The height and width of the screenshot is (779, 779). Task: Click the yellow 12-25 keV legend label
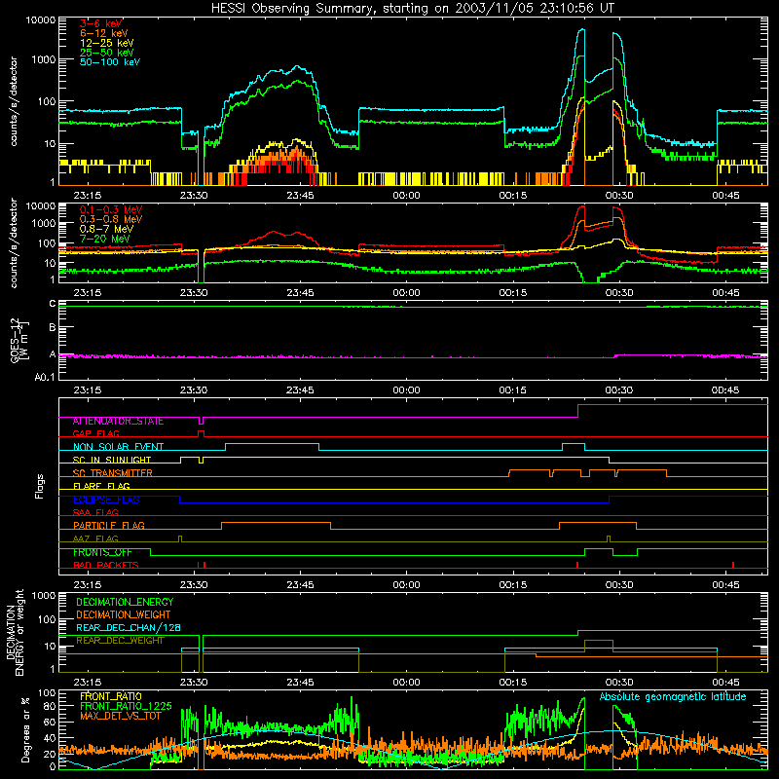tap(107, 43)
